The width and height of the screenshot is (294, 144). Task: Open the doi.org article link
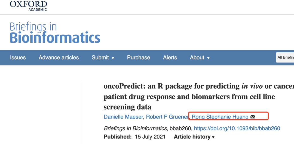(237, 128)
